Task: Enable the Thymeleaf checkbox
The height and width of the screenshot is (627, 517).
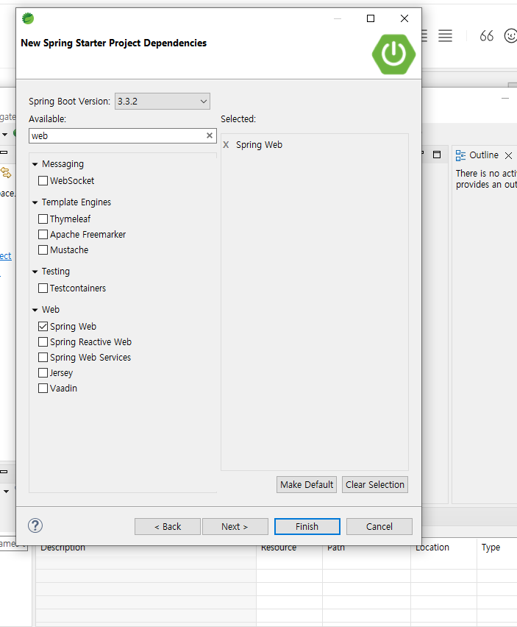Action: coord(43,219)
